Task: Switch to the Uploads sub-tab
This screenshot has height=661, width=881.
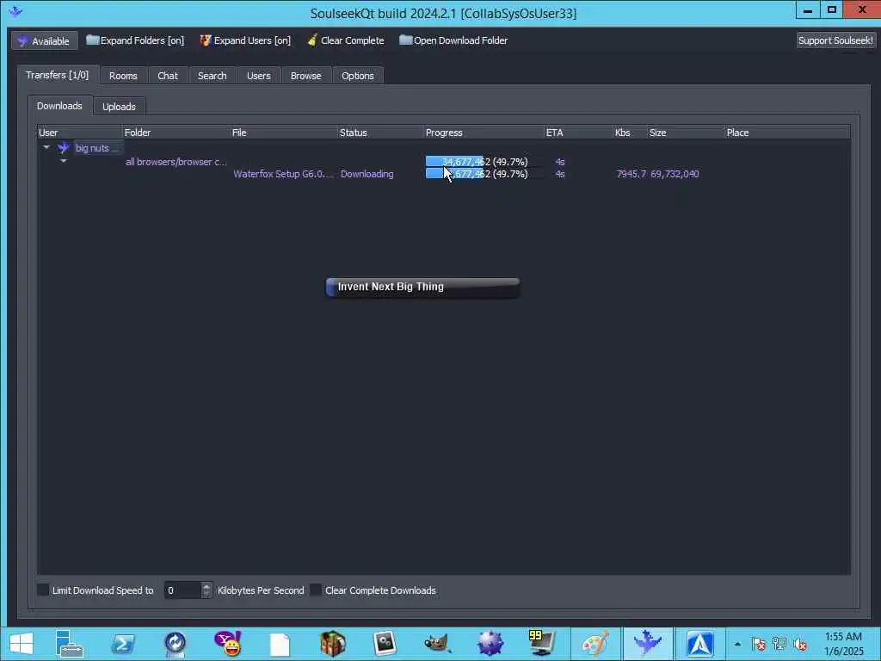Action: pyautogui.click(x=119, y=106)
